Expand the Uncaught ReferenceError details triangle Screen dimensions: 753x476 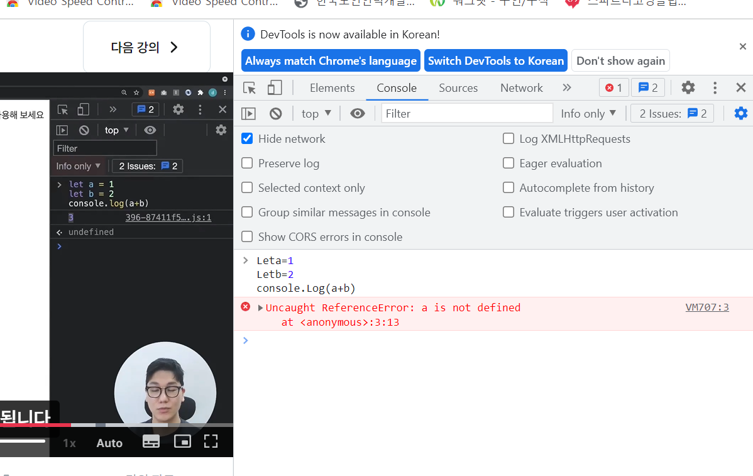(x=260, y=308)
